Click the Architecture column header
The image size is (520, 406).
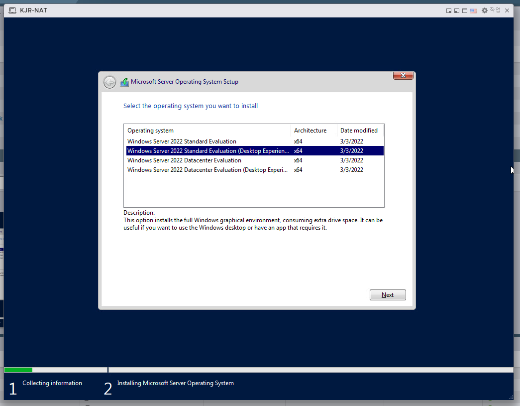coord(313,131)
